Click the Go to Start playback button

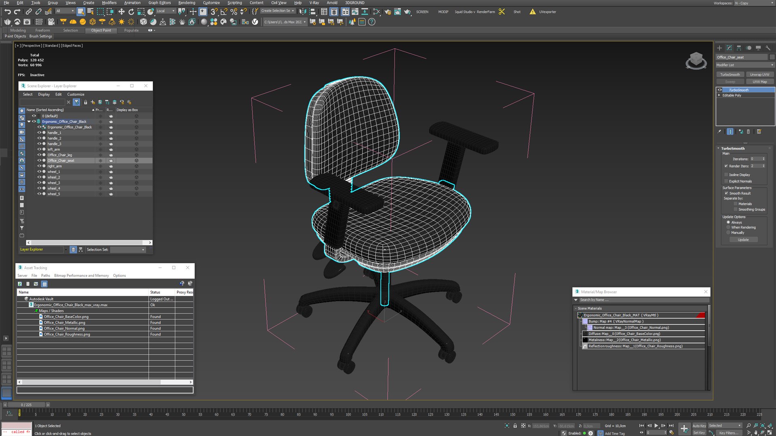tap(641, 426)
